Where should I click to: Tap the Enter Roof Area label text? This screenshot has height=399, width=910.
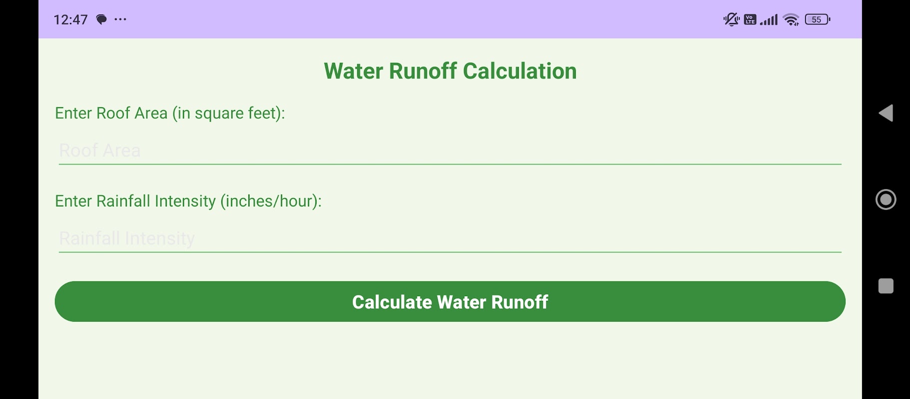170,113
